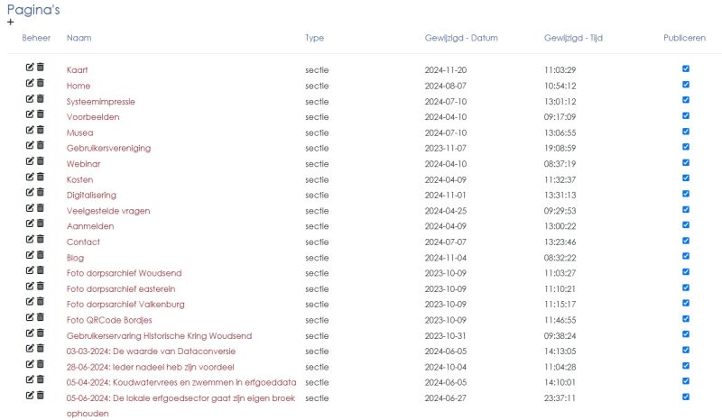Viewport: 722px width, 420px height.
Task: Add a new page with plus icon
Action: point(11,22)
